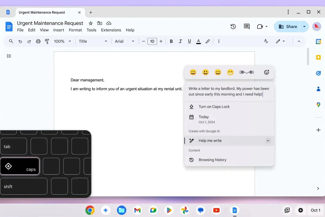Open Google Maps in the side panel
325x217 pixels.
tap(318, 105)
